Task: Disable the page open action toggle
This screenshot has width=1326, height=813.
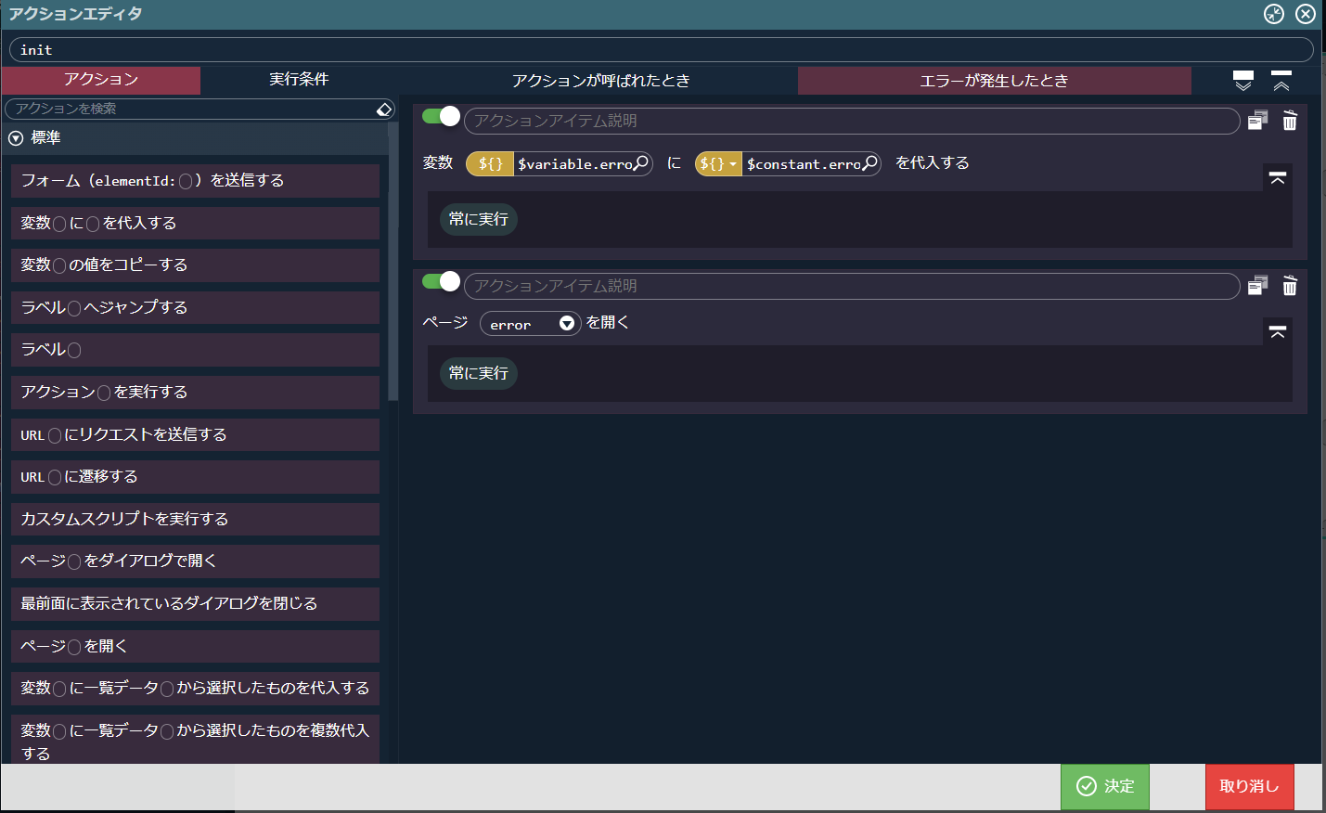Action: click(441, 281)
